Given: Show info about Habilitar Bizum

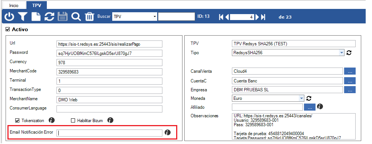Looking at the screenshot, I should tap(110, 120).
